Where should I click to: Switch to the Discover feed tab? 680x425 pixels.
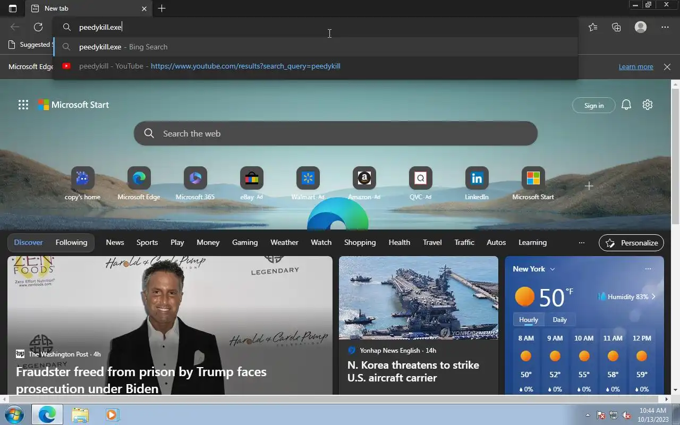(29, 242)
